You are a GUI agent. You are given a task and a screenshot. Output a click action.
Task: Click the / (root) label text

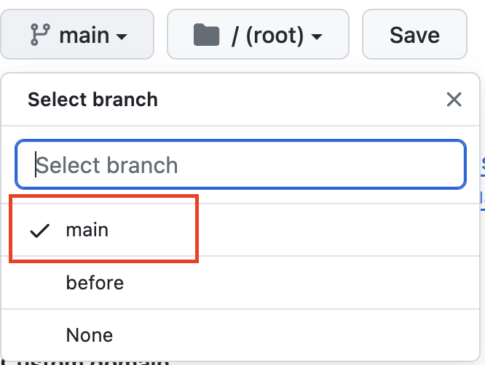tap(268, 36)
